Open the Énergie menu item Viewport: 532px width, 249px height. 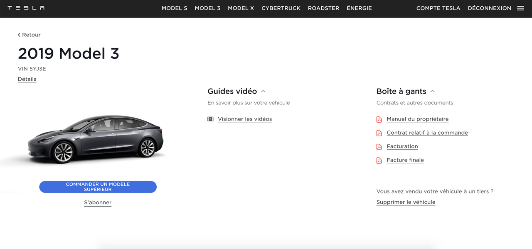359,8
